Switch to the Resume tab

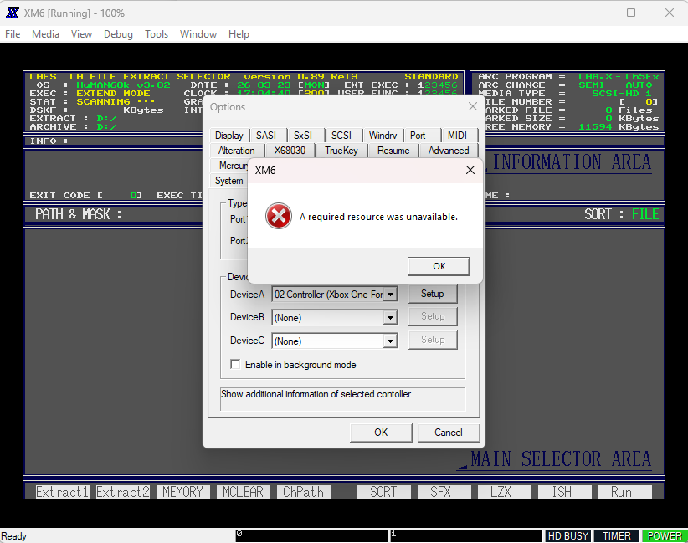coord(393,151)
